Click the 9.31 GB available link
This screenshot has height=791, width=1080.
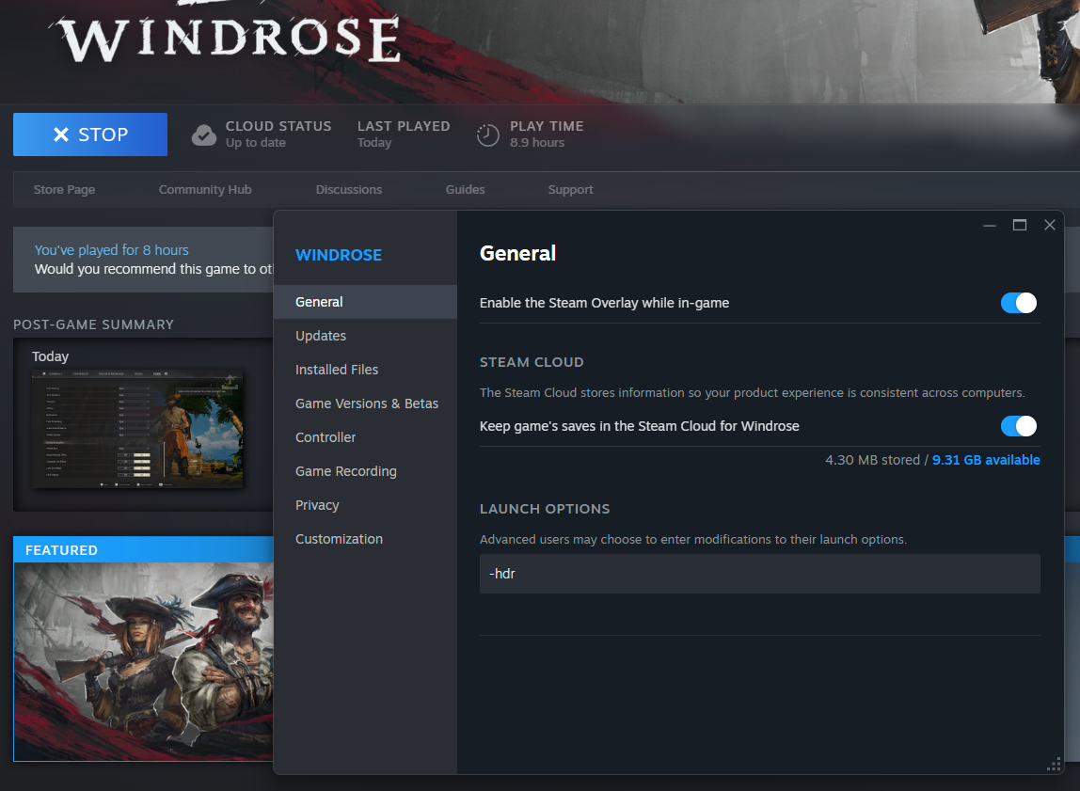[986, 460]
